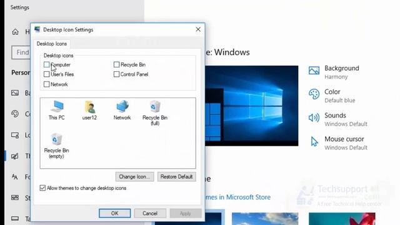
Task: Select the user12 folder icon
Action: (x=89, y=110)
